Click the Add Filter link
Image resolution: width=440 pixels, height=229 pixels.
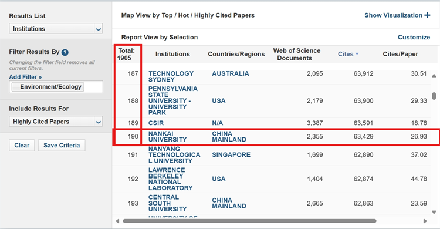(x=25, y=77)
